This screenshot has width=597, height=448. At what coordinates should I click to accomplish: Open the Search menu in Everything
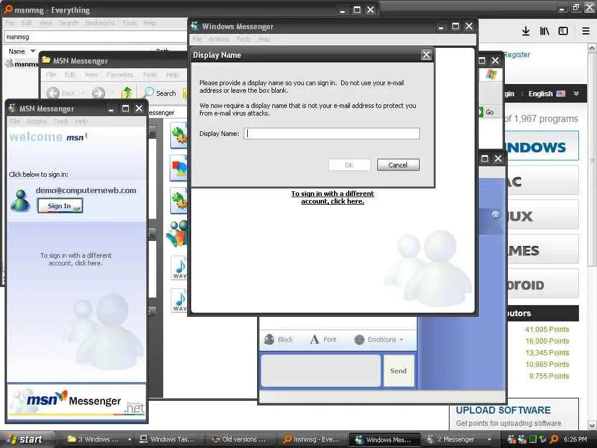69,23
